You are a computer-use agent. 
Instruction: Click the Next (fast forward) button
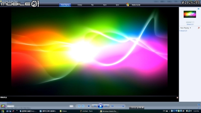[x=106, y=106]
